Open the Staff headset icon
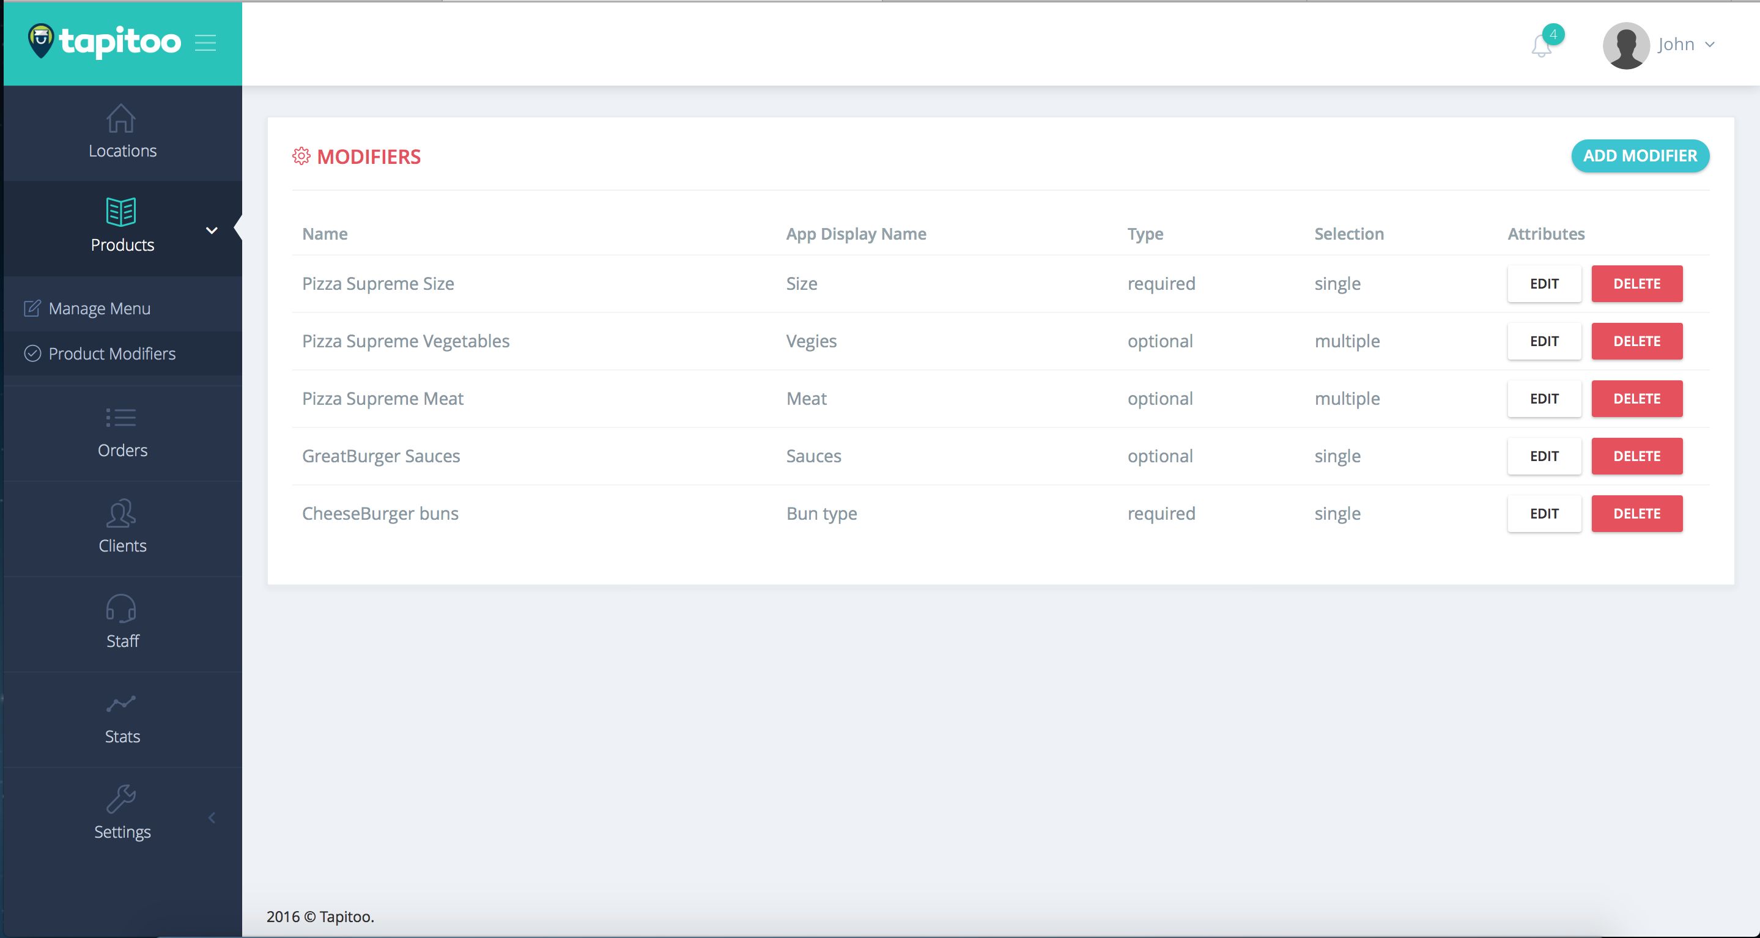Viewport: 1760px width, 938px height. click(121, 608)
